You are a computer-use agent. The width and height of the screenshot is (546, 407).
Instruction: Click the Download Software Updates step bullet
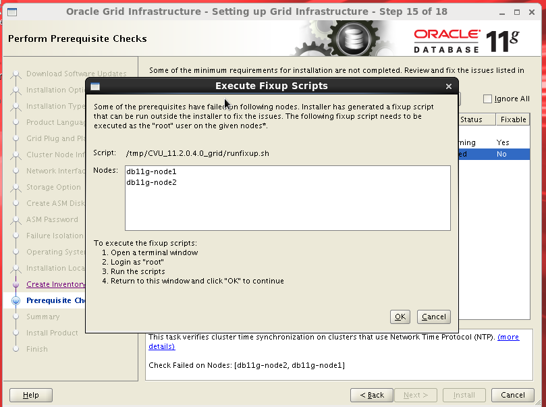coord(16,74)
